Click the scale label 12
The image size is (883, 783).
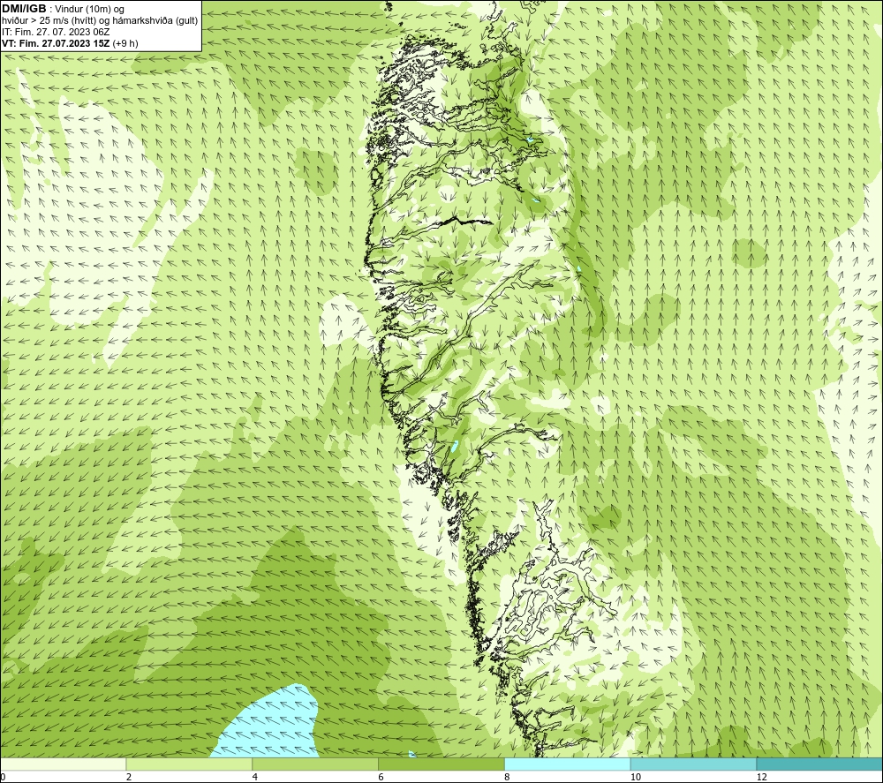point(761,777)
